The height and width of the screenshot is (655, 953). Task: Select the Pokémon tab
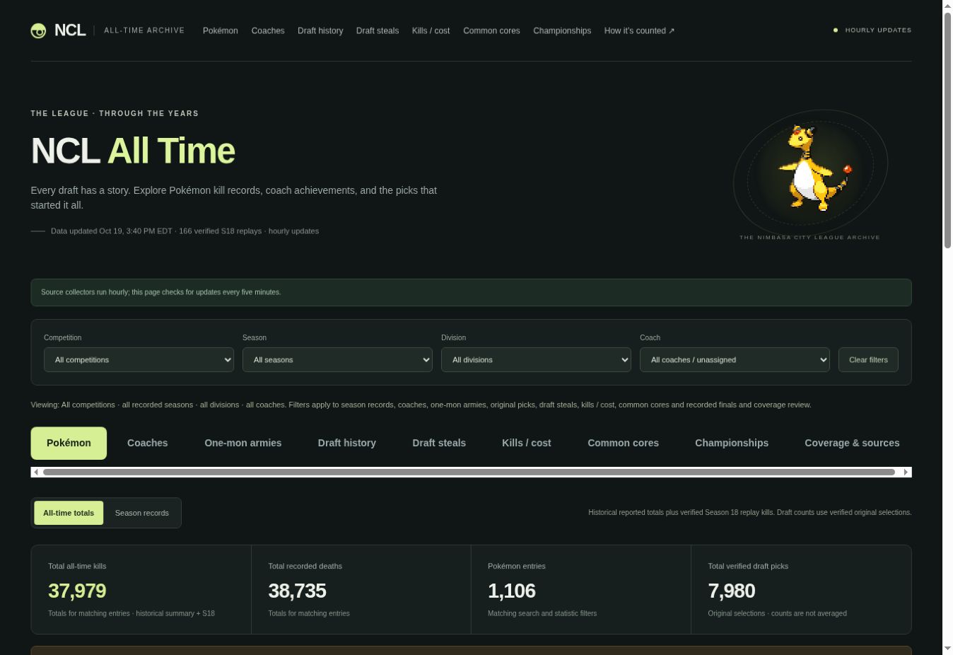point(69,443)
